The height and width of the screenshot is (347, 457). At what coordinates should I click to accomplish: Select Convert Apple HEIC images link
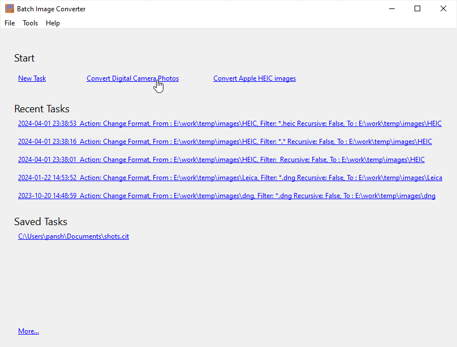(x=254, y=78)
